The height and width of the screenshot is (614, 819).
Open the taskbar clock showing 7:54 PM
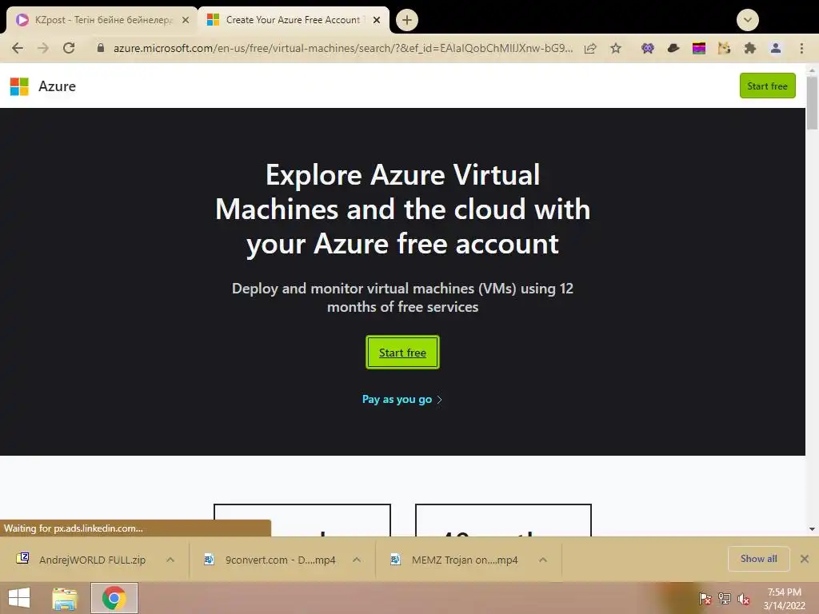tap(784, 599)
